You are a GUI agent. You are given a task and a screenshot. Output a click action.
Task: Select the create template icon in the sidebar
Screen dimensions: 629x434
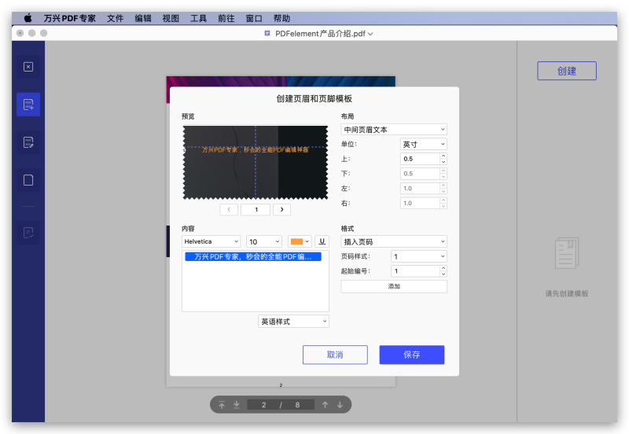click(28, 105)
